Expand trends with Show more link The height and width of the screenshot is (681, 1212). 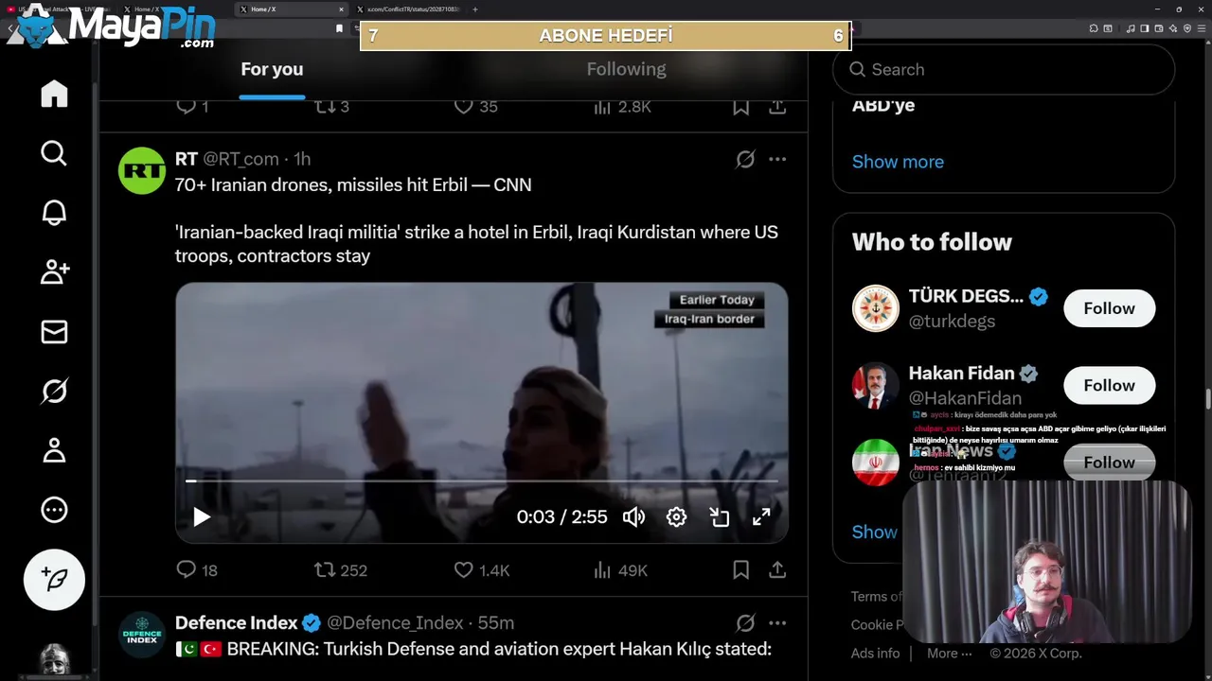pyautogui.click(x=898, y=162)
